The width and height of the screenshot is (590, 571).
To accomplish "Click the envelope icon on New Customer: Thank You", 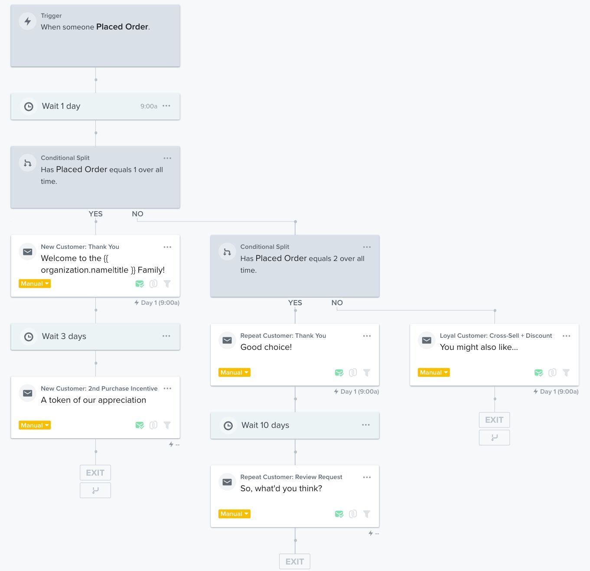I will click(28, 252).
